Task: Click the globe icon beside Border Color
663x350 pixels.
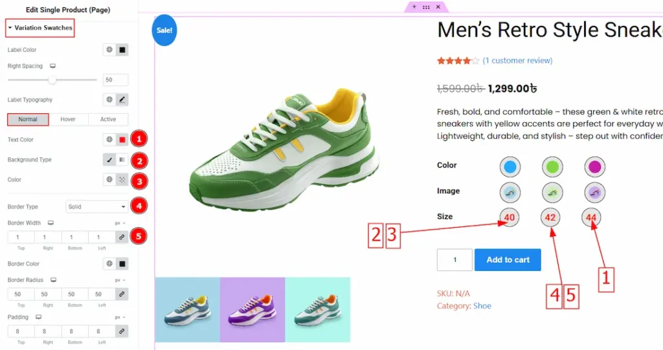Action: [109, 264]
